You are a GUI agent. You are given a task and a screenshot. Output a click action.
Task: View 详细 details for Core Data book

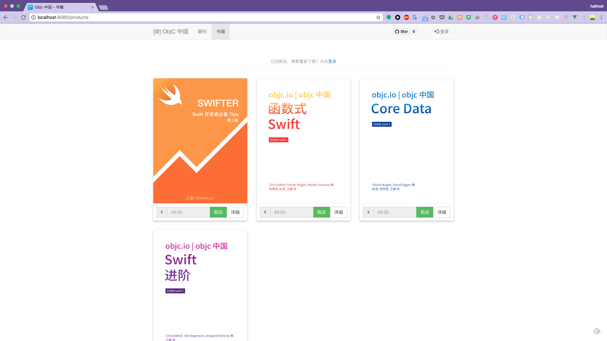tap(441, 212)
